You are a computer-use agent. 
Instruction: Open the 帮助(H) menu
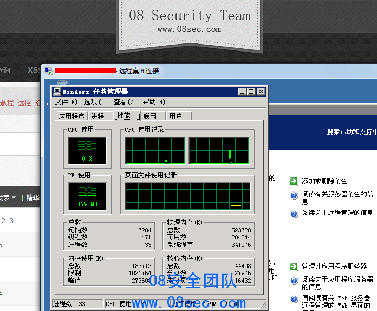pos(154,102)
